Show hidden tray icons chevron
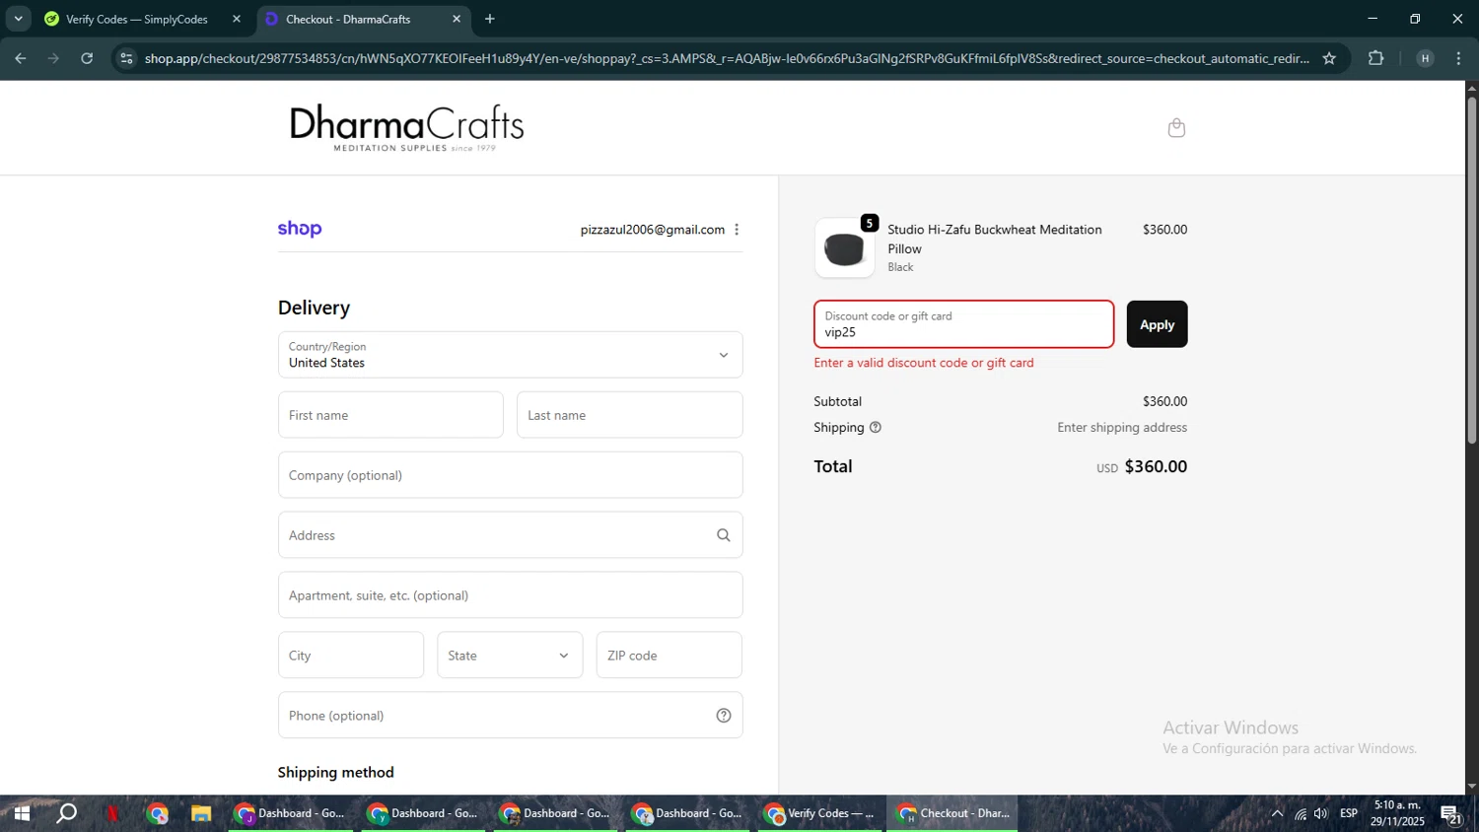The height and width of the screenshot is (832, 1479). 1277,814
